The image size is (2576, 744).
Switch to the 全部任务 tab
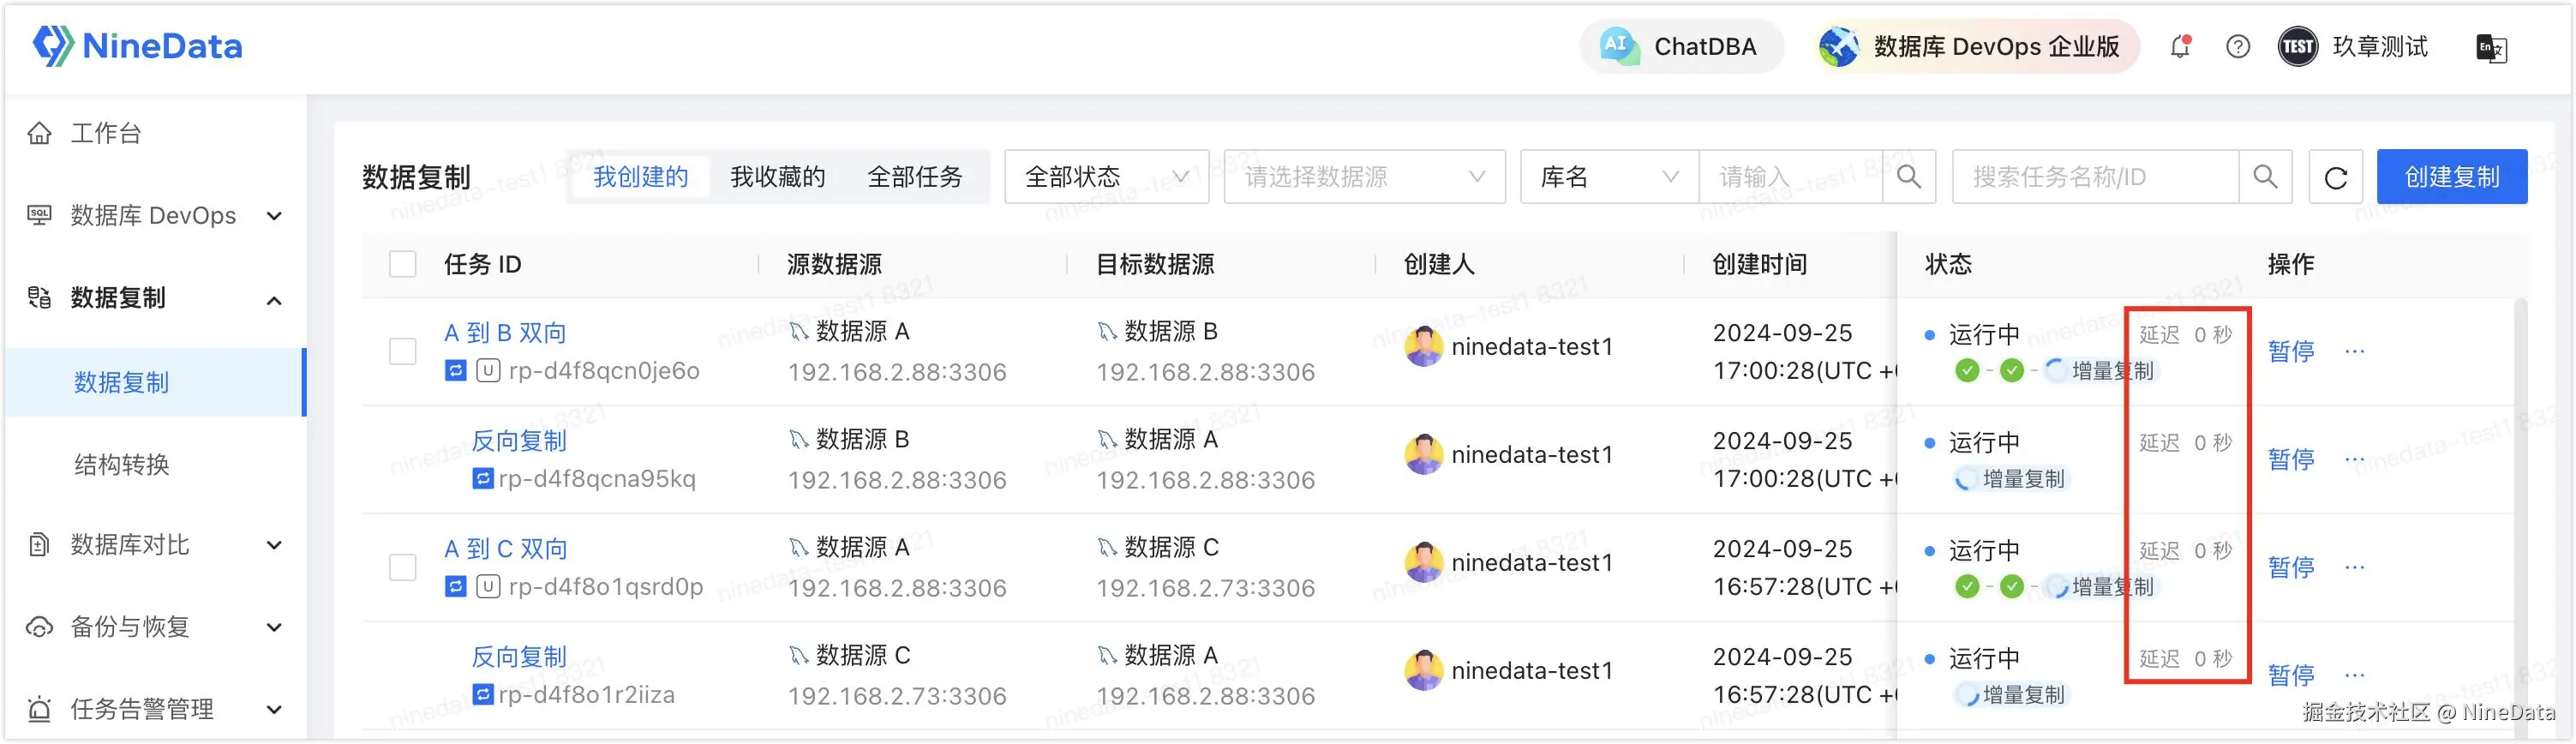pos(914,177)
